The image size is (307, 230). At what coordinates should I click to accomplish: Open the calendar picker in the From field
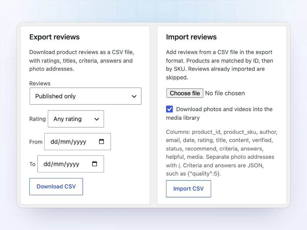(102, 141)
